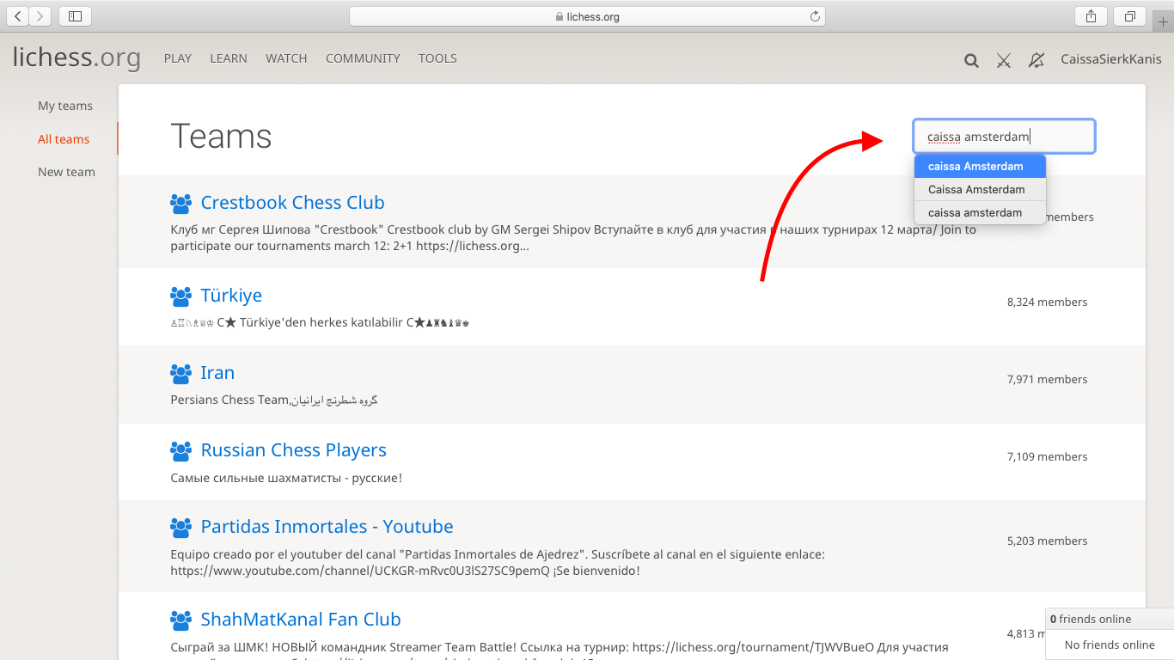Click the Iran team group icon
This screenshot has height=660, width=1174.
(180, 374)
